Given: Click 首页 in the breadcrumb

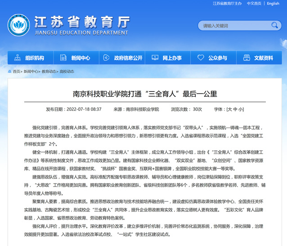Looking at the screenshot, I should 16,71.
